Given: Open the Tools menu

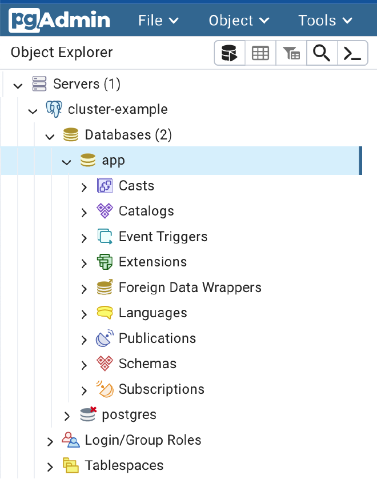Looking at the screenshot, I should point(324,21).
